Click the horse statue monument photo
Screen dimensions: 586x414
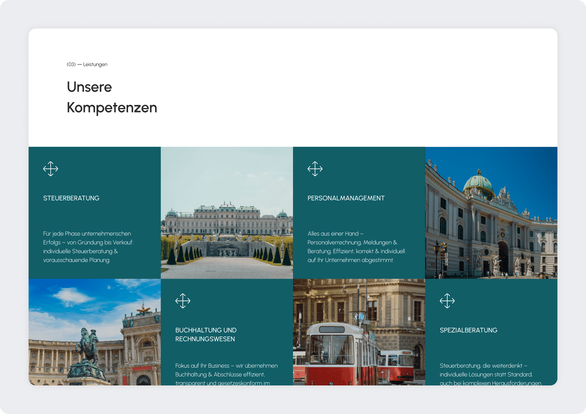tap(95, 332)
